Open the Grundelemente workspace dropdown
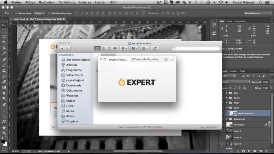Screen dimensions: 274x154 pyautogui.click(x=258, y=13)
